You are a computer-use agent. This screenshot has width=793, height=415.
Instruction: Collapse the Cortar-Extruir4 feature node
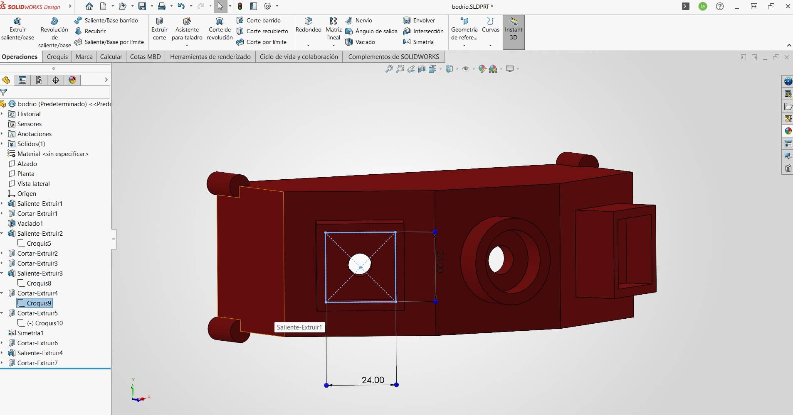tap(2, 293)
